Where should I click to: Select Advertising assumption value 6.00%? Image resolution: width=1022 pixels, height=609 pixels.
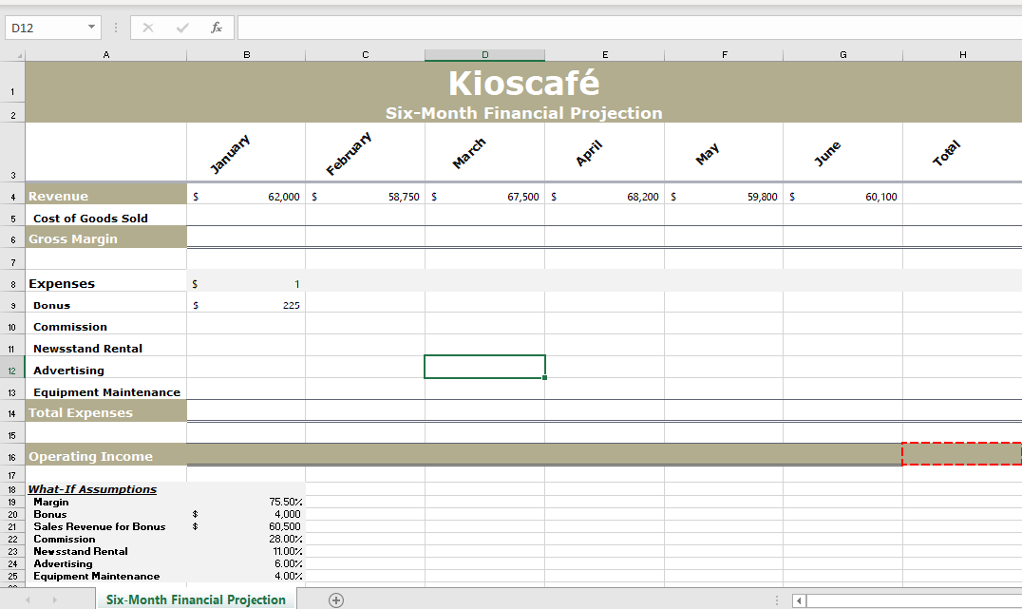point(246,564)
